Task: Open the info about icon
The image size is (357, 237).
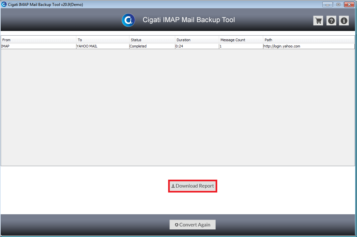Action: [x=344, y=21]
